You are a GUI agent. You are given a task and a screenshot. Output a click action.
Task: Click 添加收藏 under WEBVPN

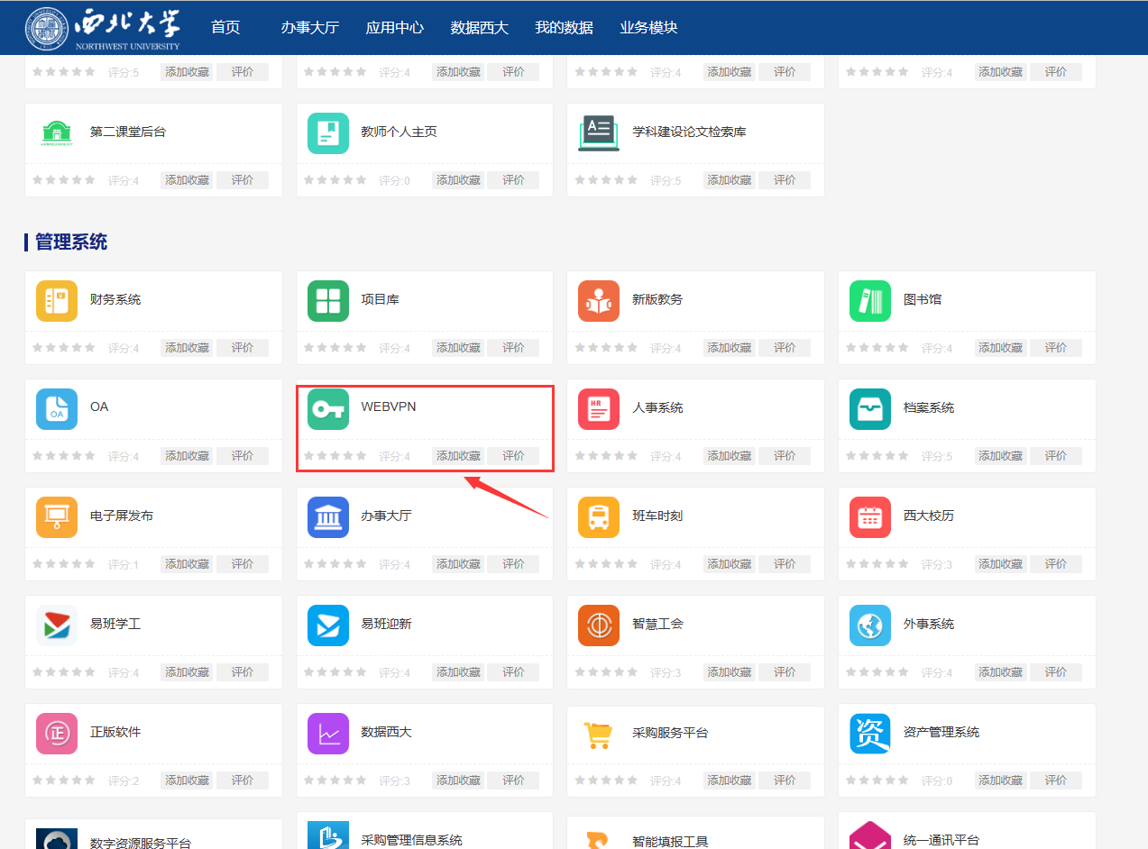click(458, 456)
